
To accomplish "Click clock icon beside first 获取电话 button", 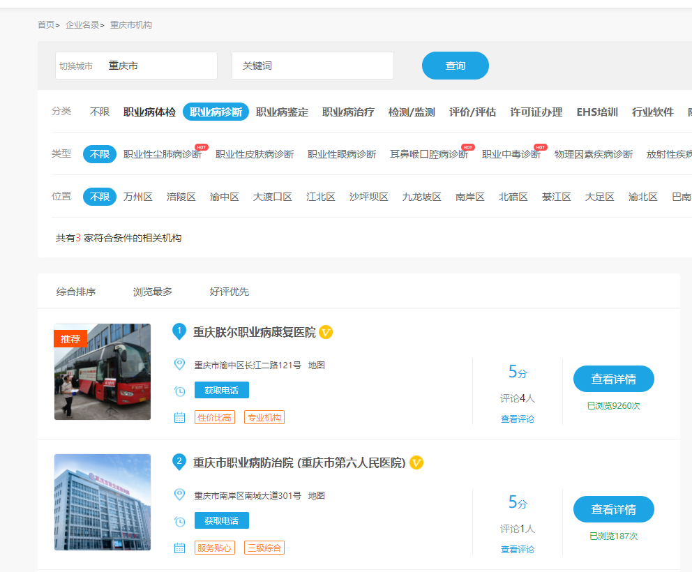I will [179, 391].
